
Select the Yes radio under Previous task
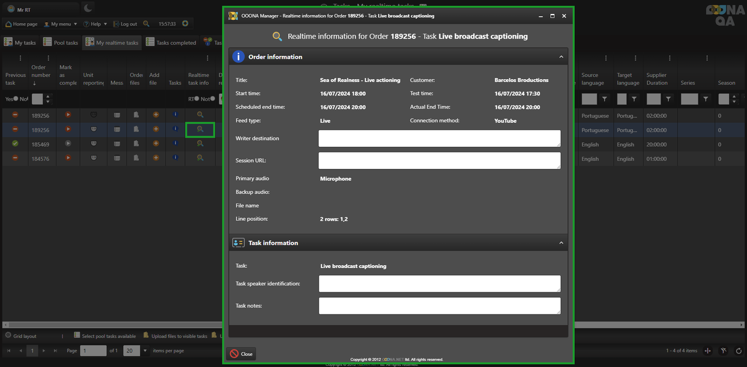pos(16,99)
